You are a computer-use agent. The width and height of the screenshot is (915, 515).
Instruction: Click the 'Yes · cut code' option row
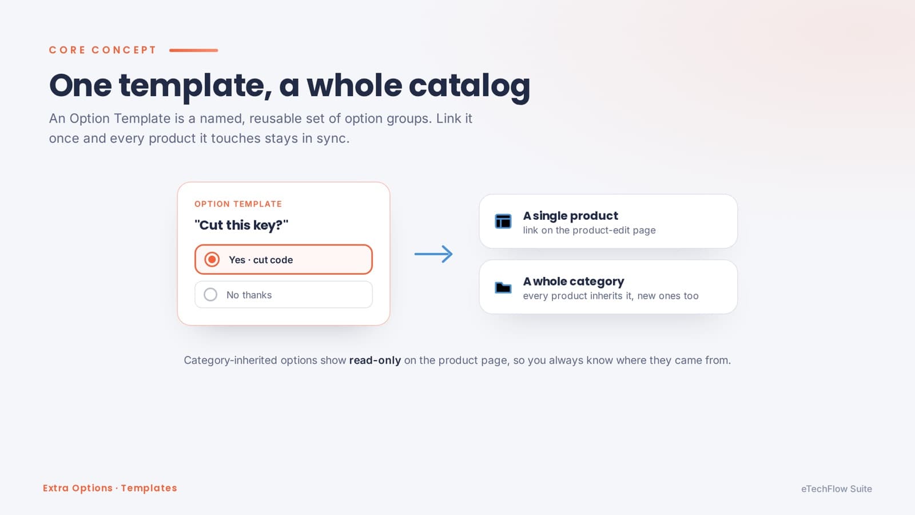click(284, 259)
